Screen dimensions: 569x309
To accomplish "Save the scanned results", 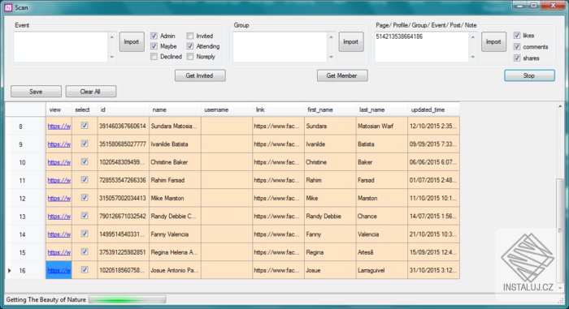I will coord(36,92).
